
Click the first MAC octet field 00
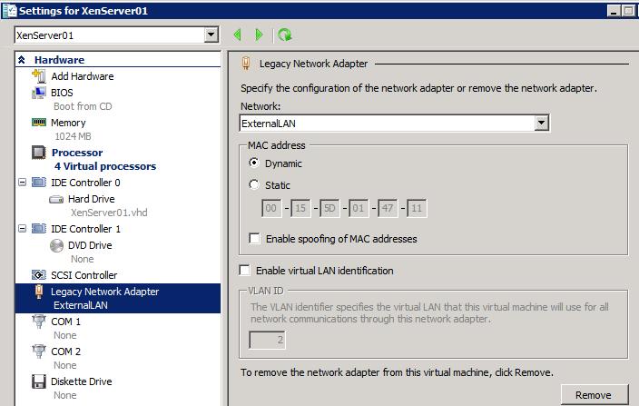(271, 208)
